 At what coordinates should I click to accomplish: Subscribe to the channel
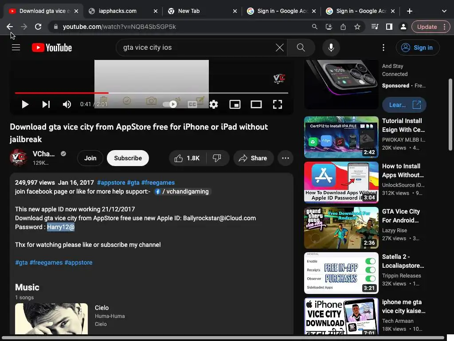click(x=128, y=158)
